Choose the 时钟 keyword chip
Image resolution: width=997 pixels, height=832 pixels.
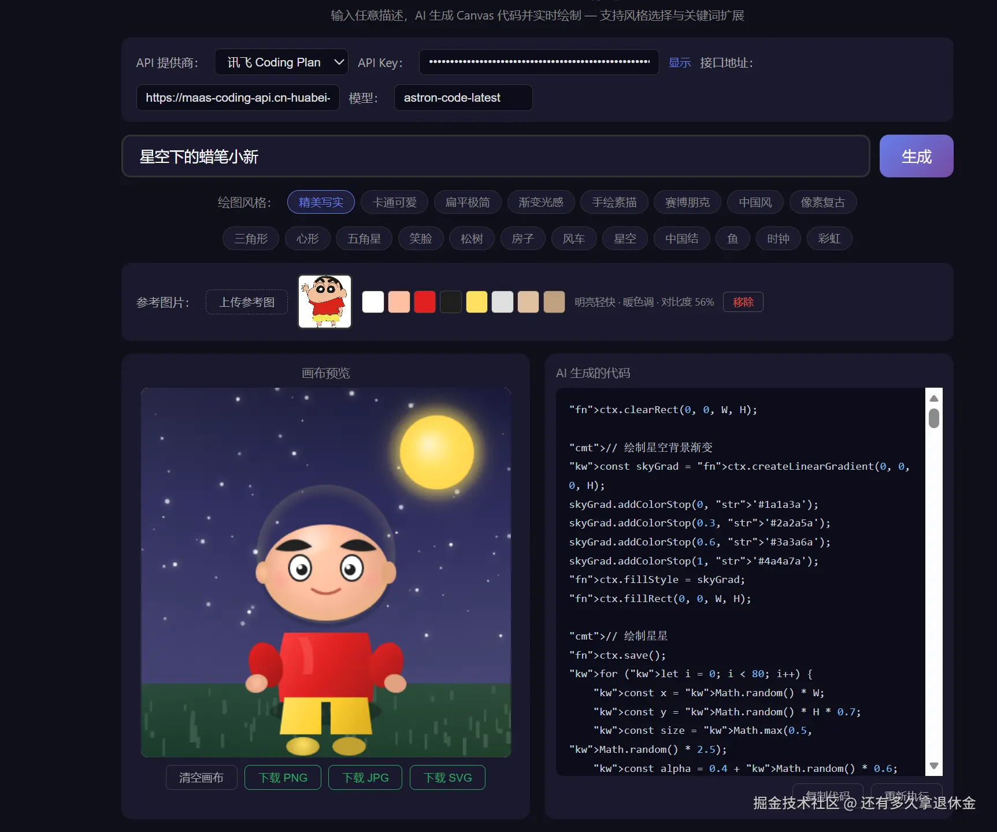(778, 239)
